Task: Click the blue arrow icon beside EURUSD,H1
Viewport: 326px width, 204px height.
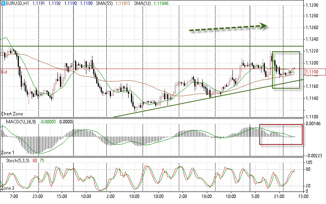Action: coord(3,3)
